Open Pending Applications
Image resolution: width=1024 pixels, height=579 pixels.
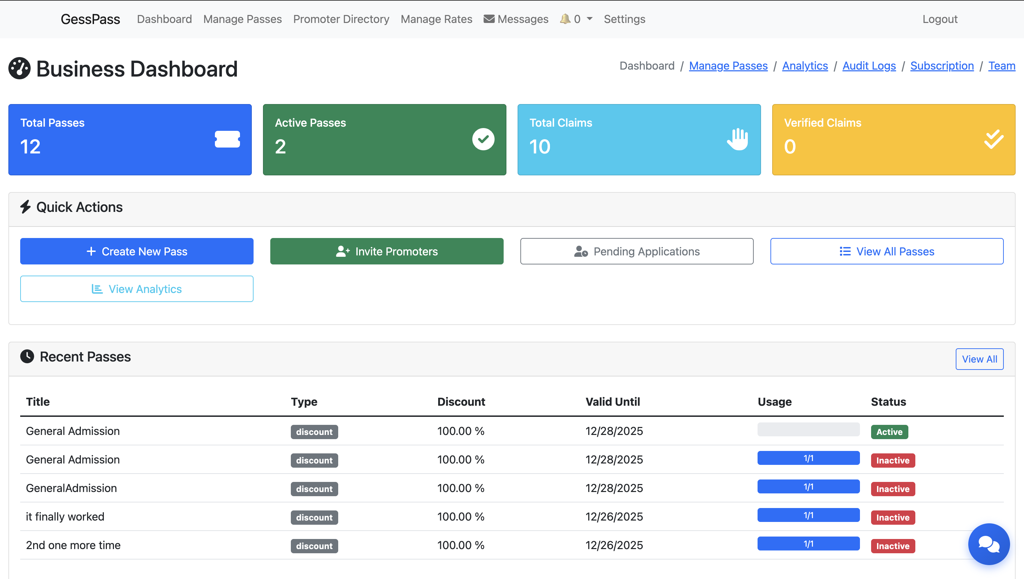[636, 251]
